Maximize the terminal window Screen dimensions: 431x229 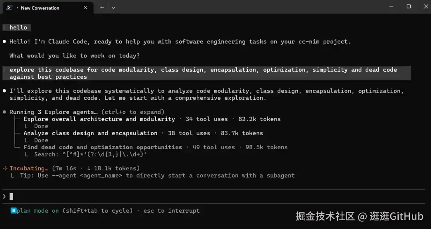[x=408, y=7]
